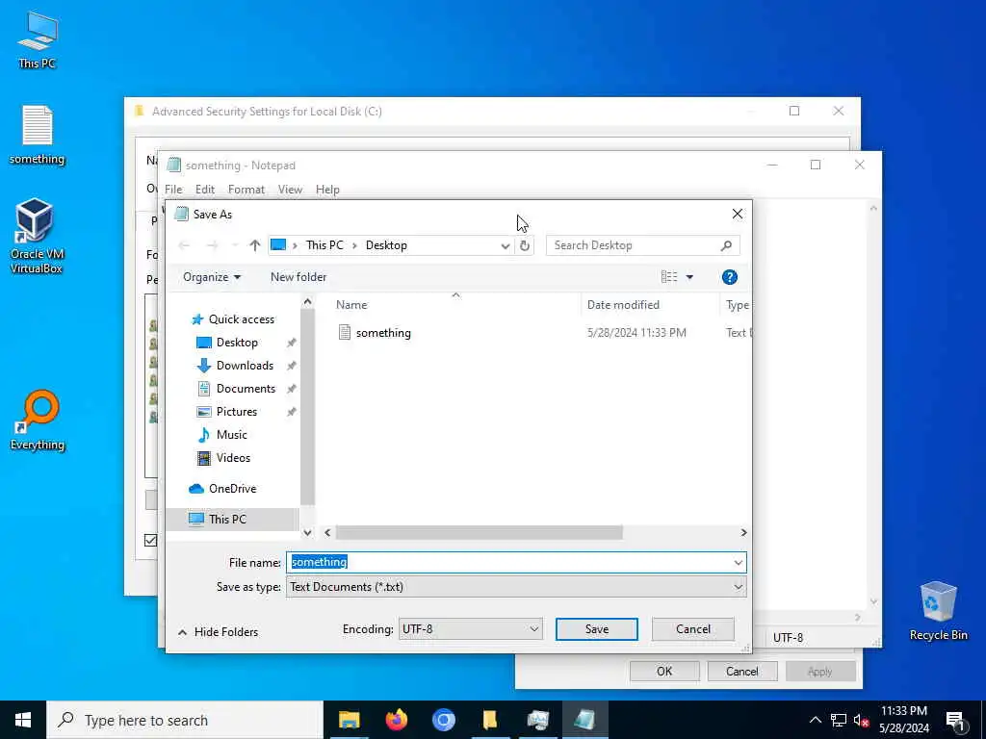Viewport: 986px width, 739px height.
Task: Refresh the Desktop folder listing
Action: (525, 245)
